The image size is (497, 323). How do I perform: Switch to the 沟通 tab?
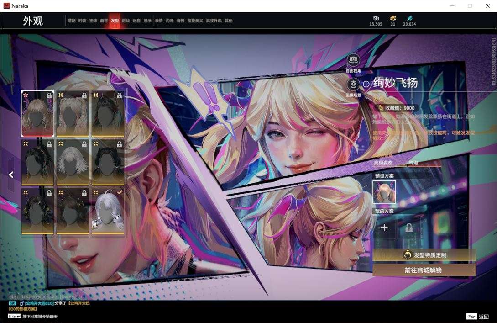[170, 21]
